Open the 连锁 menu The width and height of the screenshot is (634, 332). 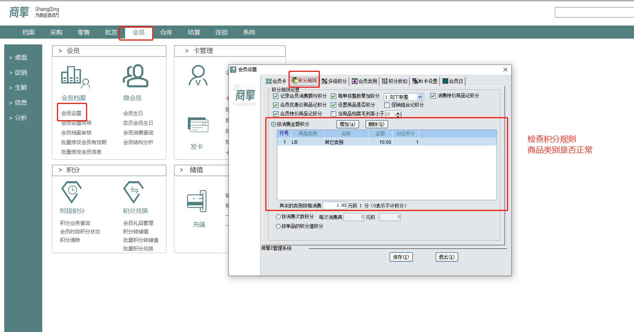[222, 32]
